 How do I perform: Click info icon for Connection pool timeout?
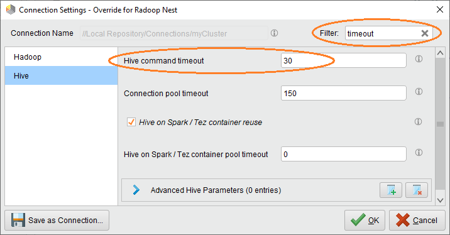[419, 92]
